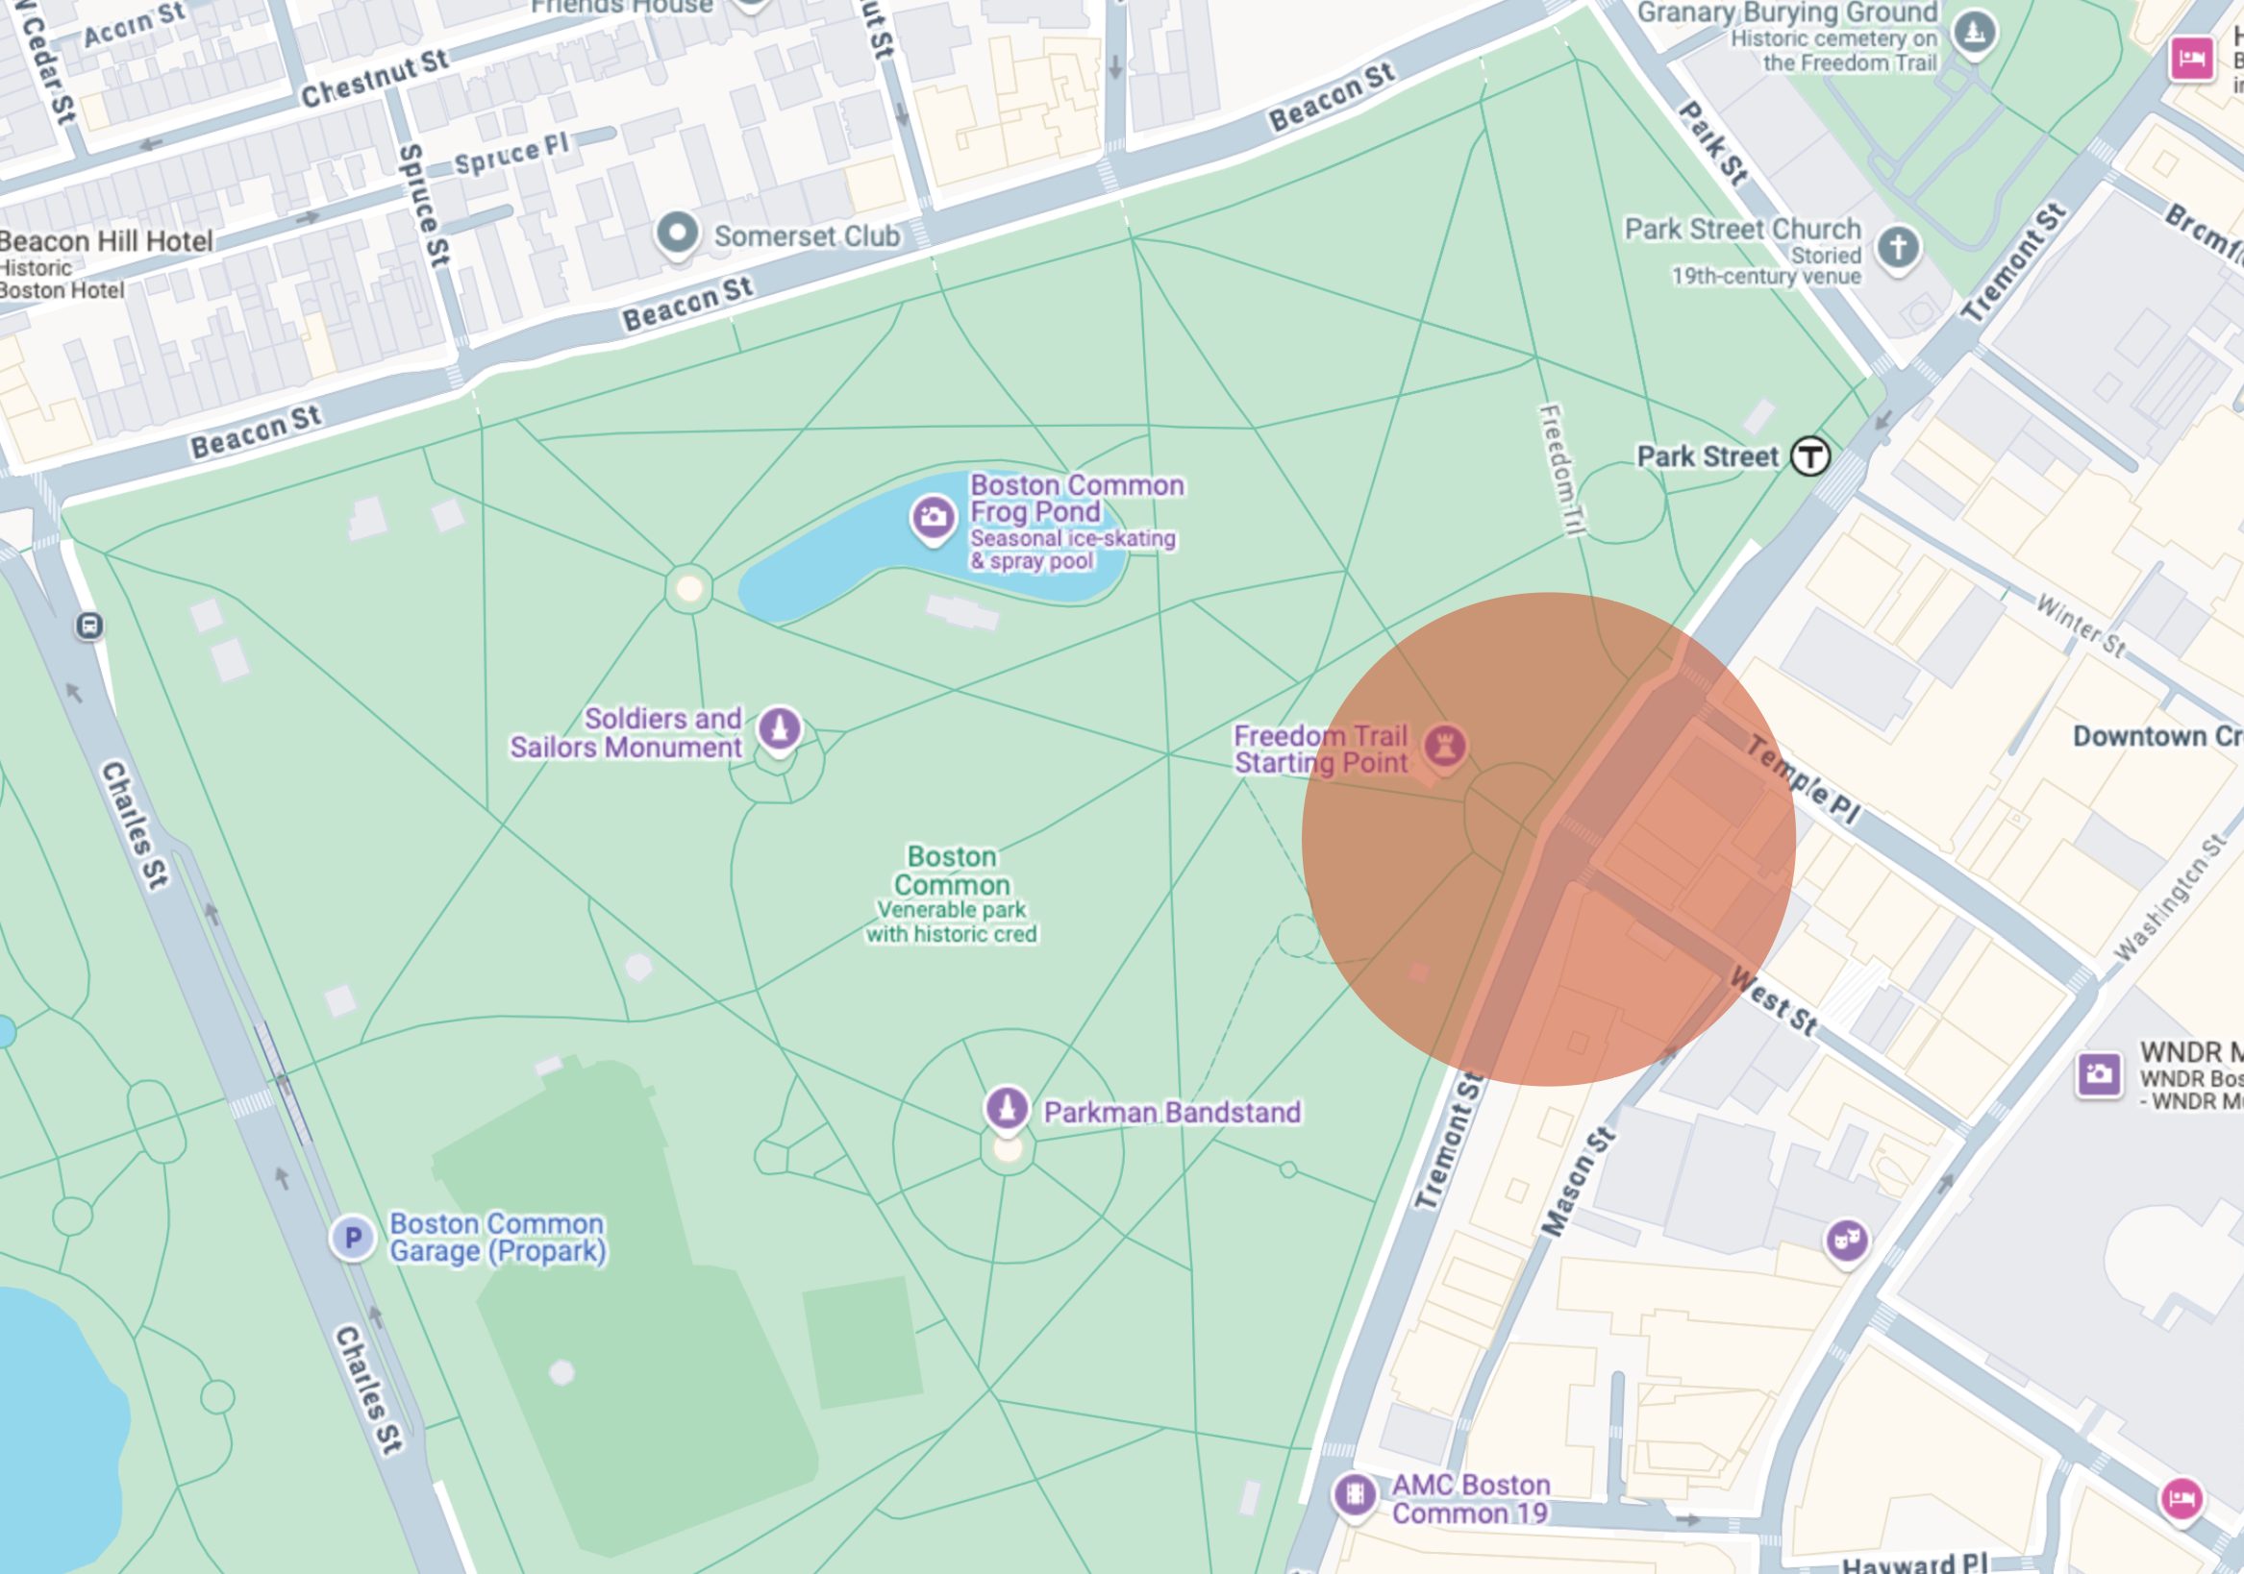The width and height of the screenshot is (2244, 1574).
Task: Click the Boston Common Frog Pond camera pin
Action: (933, 517)
